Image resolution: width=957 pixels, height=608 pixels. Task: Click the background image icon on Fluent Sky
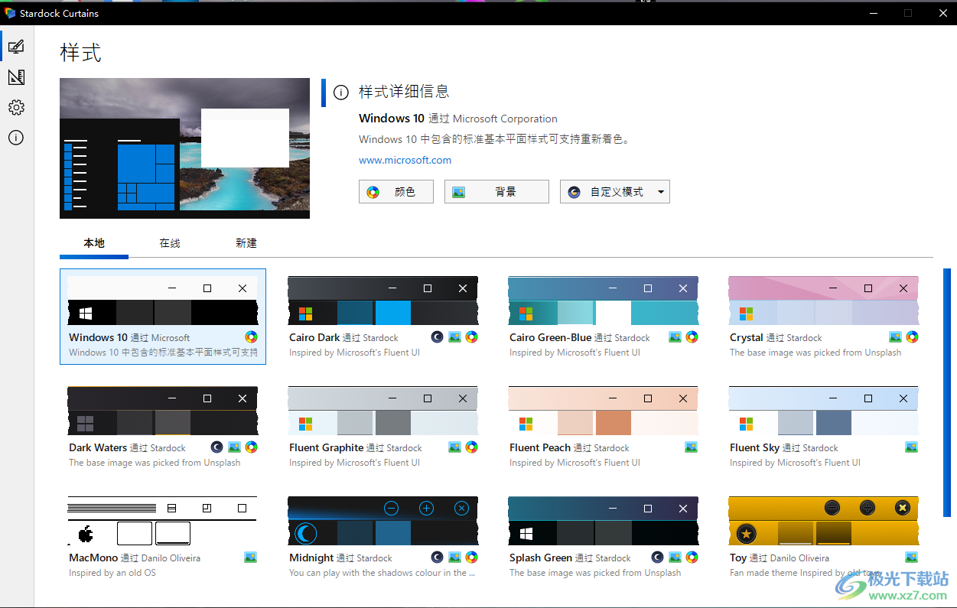911,447
